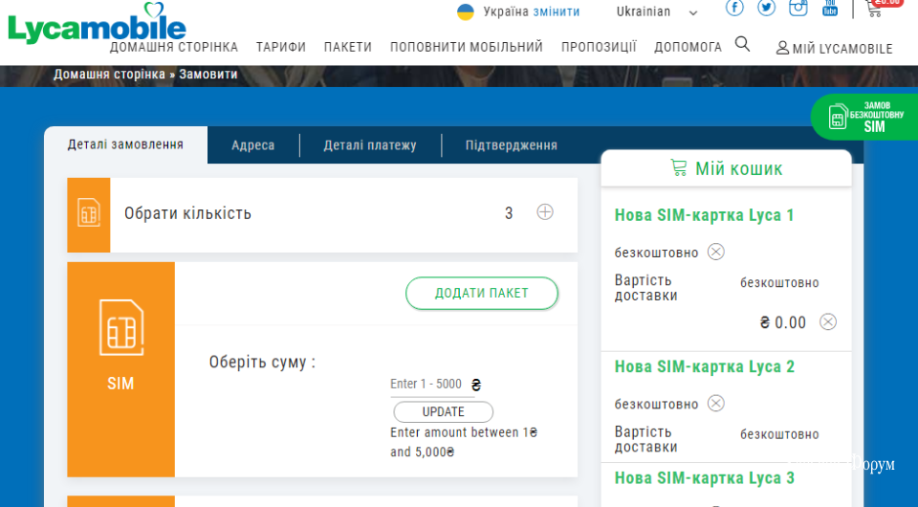Click the UPDATE button
This screenshot has height=507, width=918.
[443, 412]
